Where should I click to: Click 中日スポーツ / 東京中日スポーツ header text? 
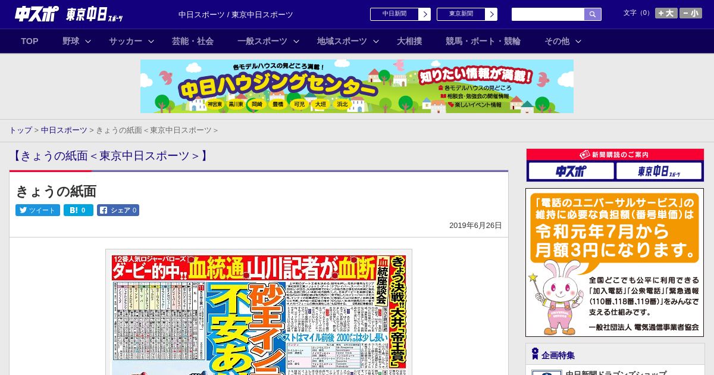[236, 15]
